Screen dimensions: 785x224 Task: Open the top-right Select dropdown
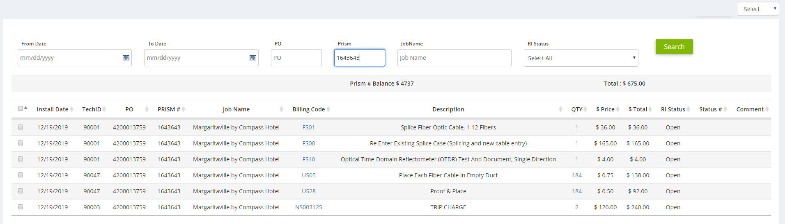pos(757,9)
